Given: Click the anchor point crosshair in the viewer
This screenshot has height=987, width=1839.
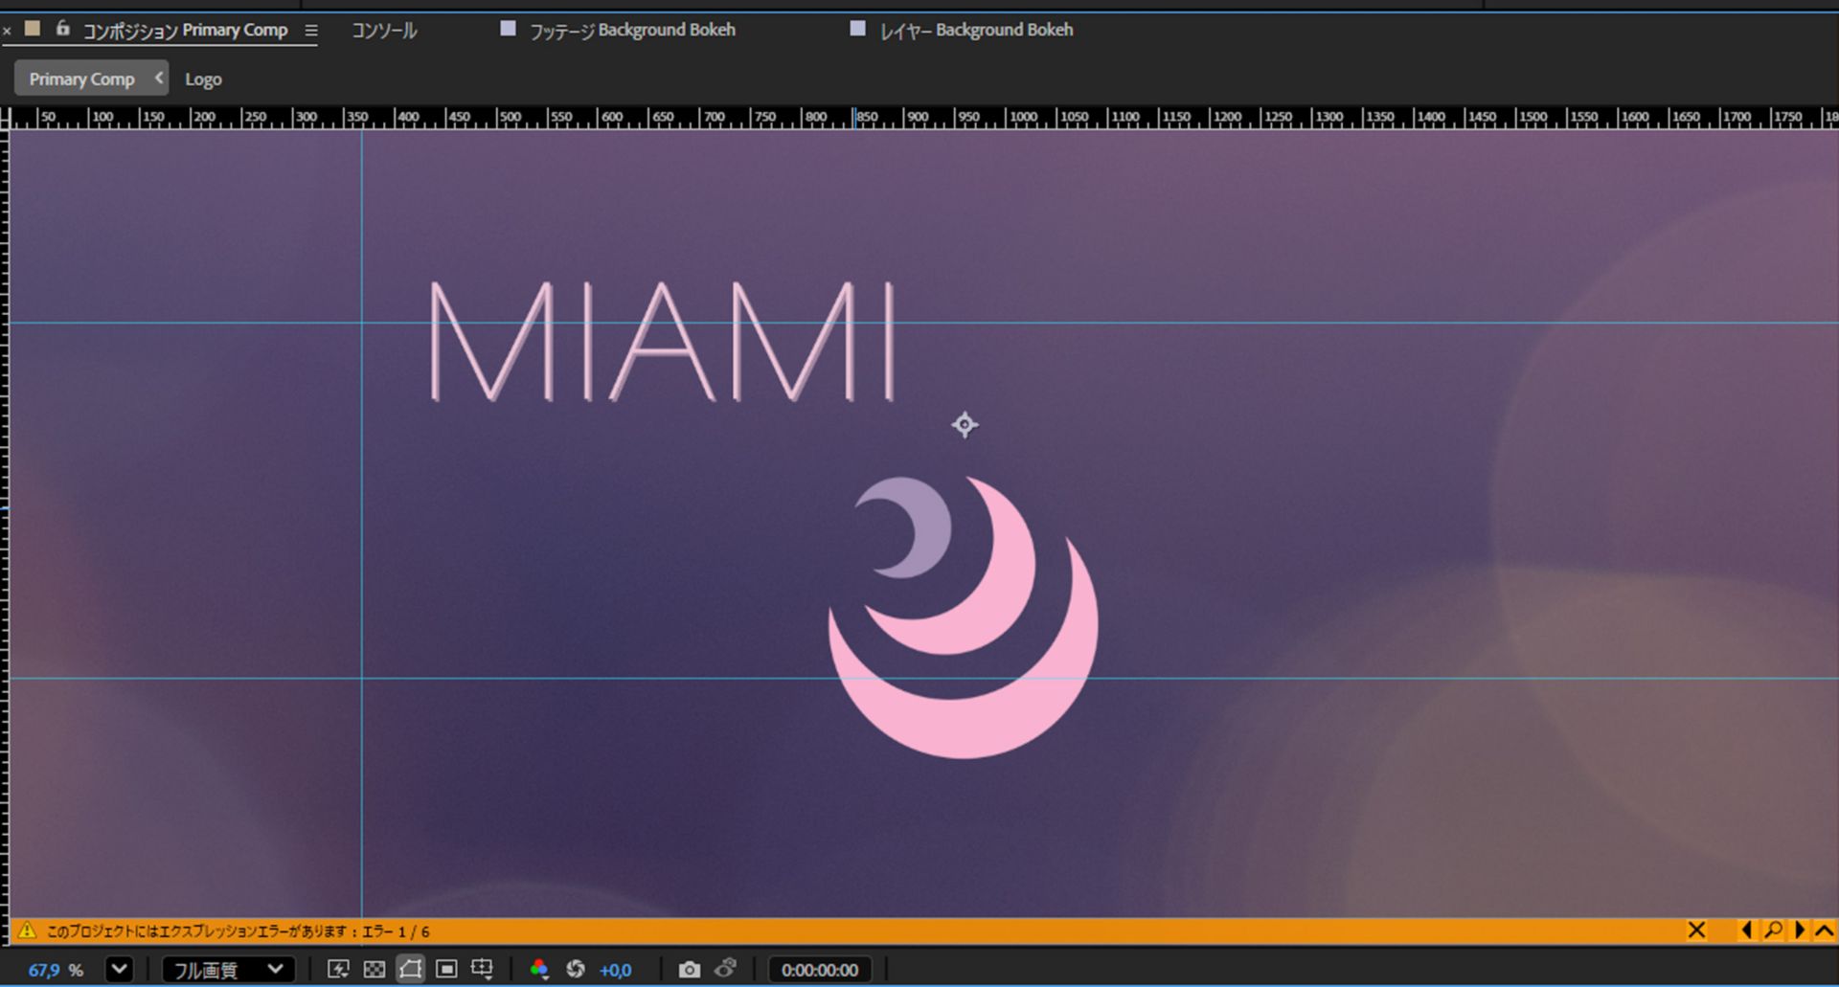Looking at the screenshot, I should point(965,424).
